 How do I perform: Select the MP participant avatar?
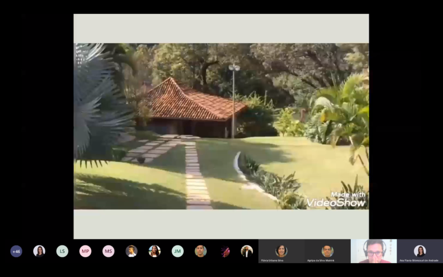(85, 251)
